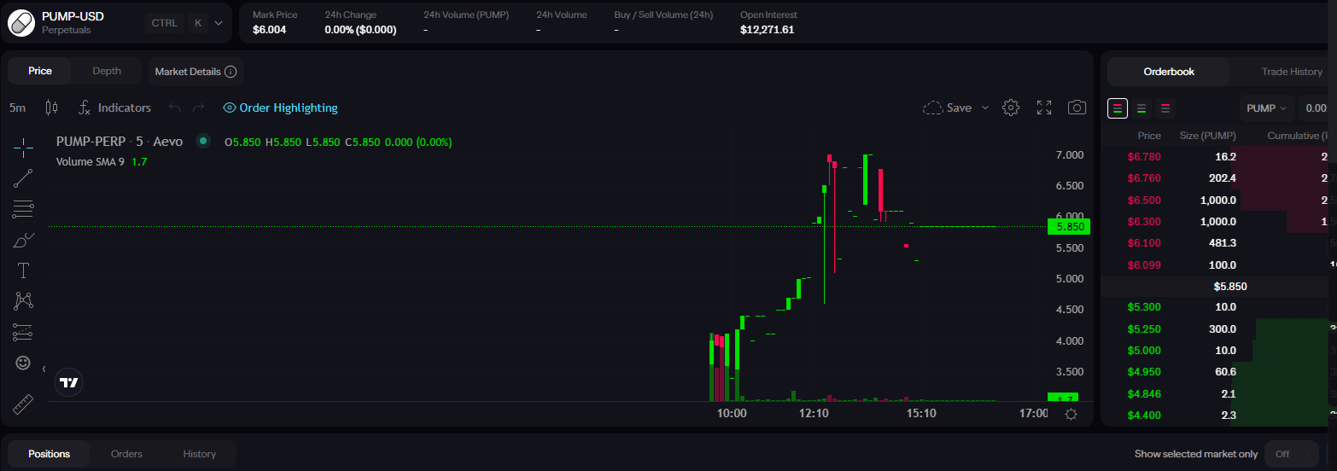This screenshot has height=471, width=1337.
Task: Open the emoji icons tool
Action: point(24,363)
